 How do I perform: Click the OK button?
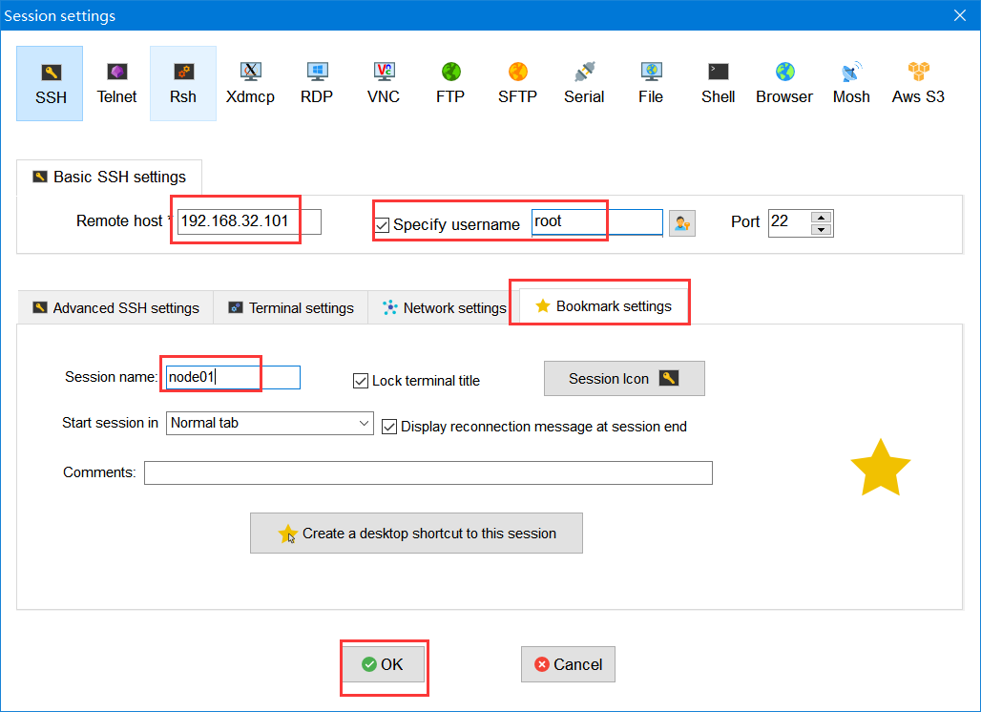383,664
